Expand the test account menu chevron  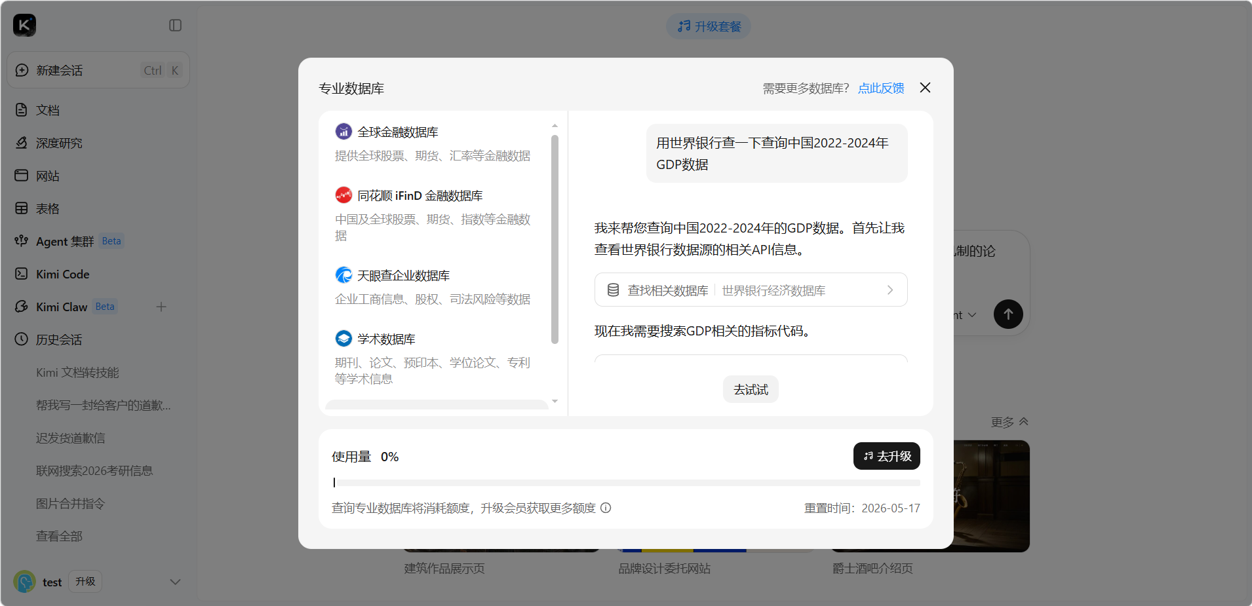click(175, 582)
